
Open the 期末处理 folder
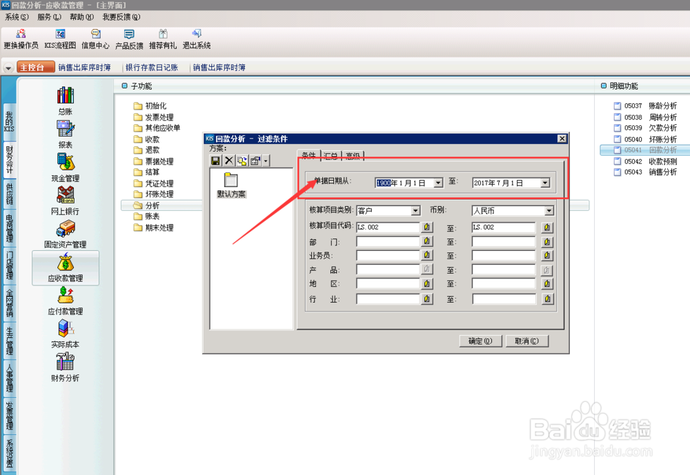pyautogui.click(x=154, y=228)
